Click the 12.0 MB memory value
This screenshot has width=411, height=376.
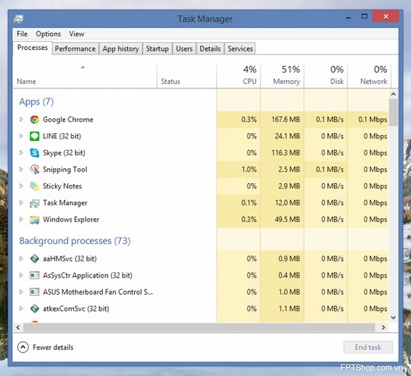(x=288, y=203)
